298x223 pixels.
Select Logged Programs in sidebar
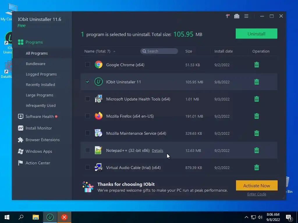coord(41,74)
